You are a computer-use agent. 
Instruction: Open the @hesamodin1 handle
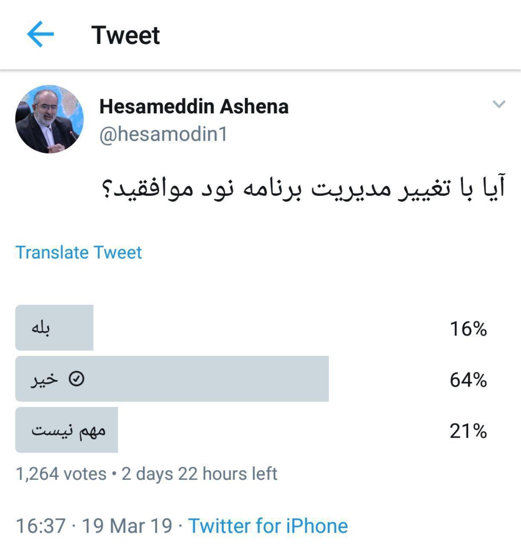(164, 135)
